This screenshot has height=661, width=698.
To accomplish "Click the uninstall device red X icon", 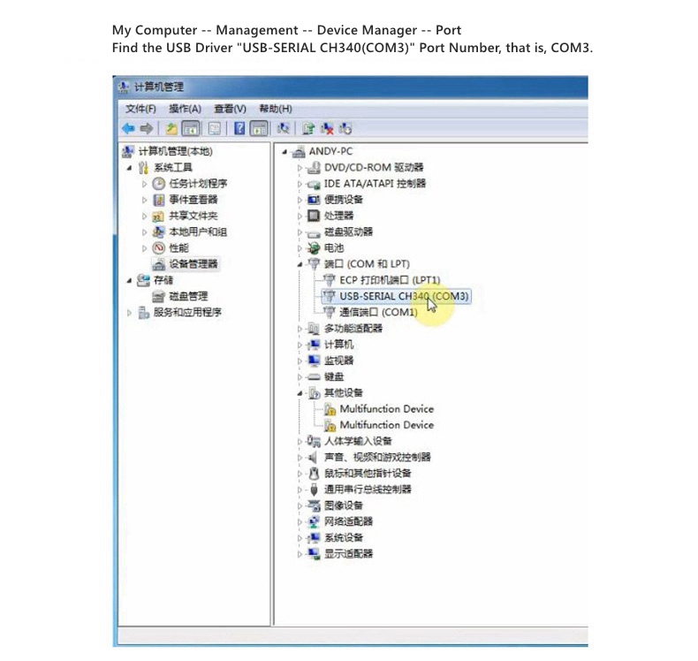I will (327, 128).
